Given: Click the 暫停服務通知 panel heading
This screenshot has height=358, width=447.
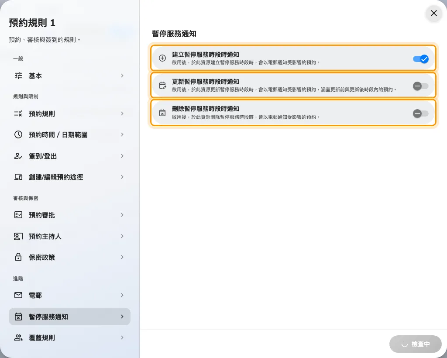Looking at the screenshot, I should pyautogui.click(x=174, y=34).
